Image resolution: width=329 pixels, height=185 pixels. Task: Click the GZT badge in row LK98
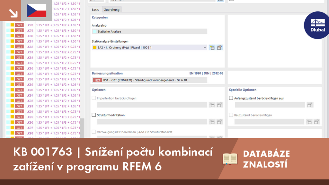pyautogui.click(x=19, y=133)
